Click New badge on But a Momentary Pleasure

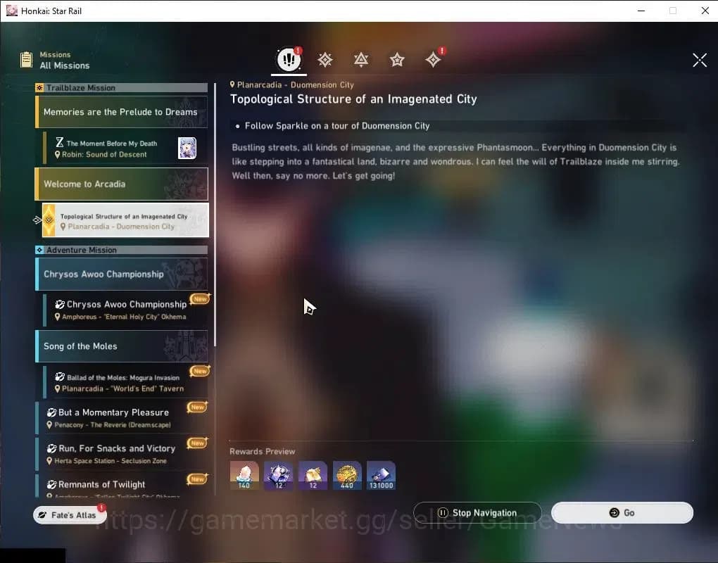click(197, 407)
